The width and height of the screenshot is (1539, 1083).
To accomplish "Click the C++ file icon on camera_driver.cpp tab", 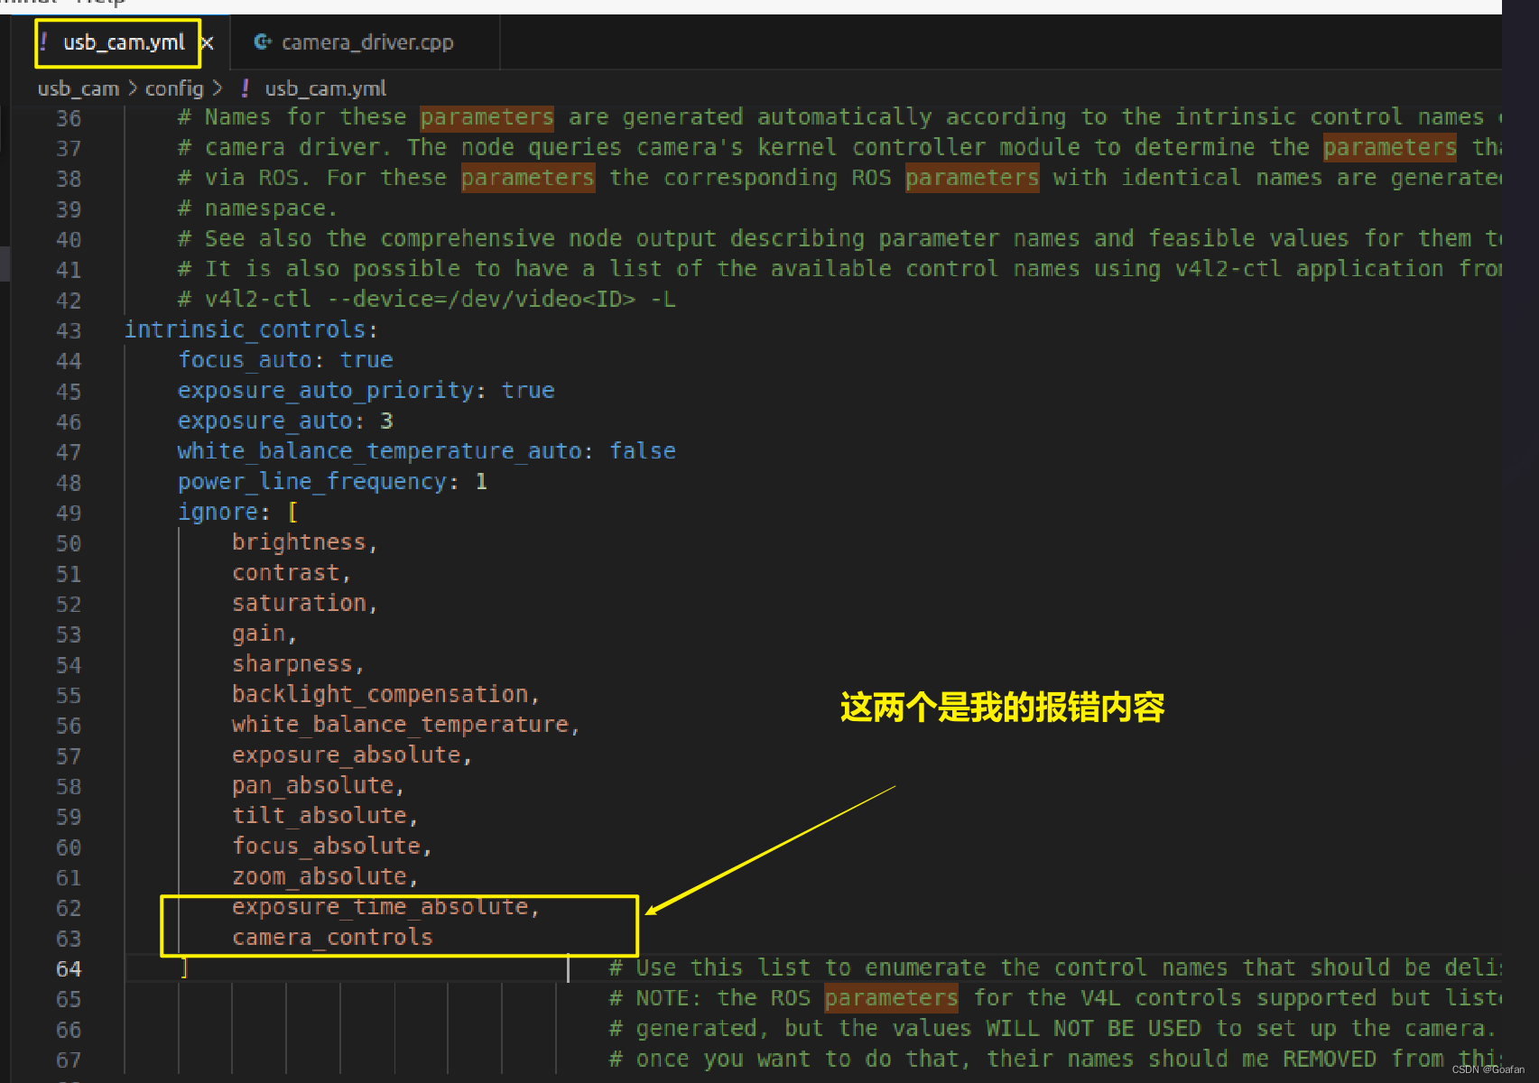I will pyautogui.click(x=262, y=42).
